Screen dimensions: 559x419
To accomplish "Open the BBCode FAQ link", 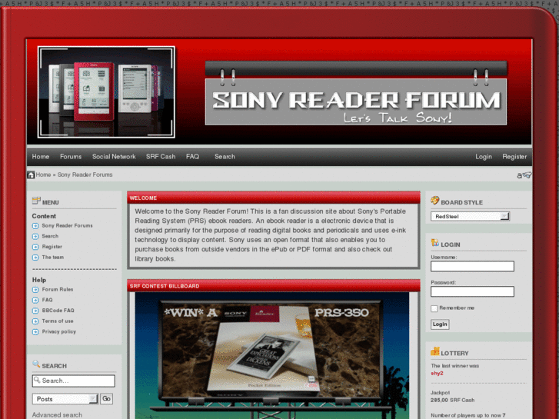I will click(58, 311).
